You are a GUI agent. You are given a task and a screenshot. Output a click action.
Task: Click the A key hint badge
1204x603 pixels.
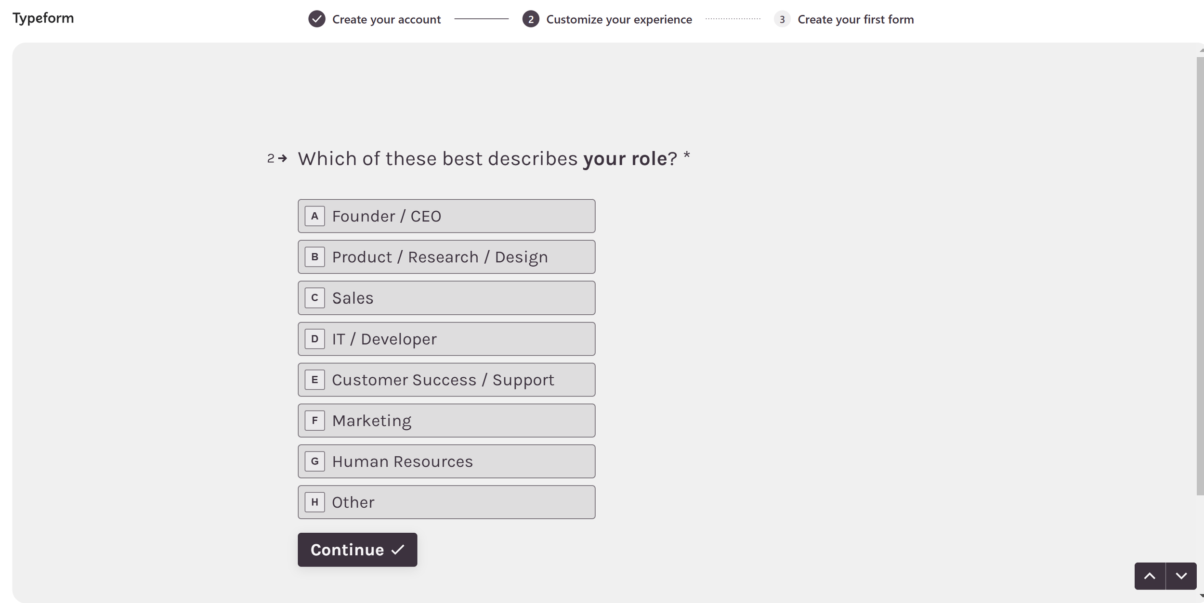click(314, 216)
